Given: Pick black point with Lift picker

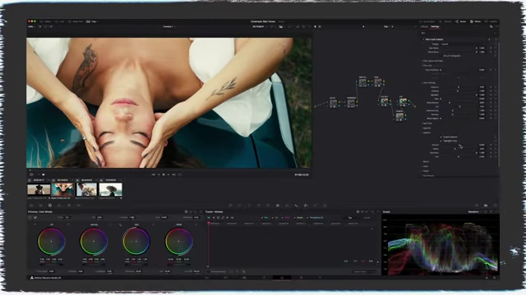Looking at the screenshot, I should click(35, 225).
